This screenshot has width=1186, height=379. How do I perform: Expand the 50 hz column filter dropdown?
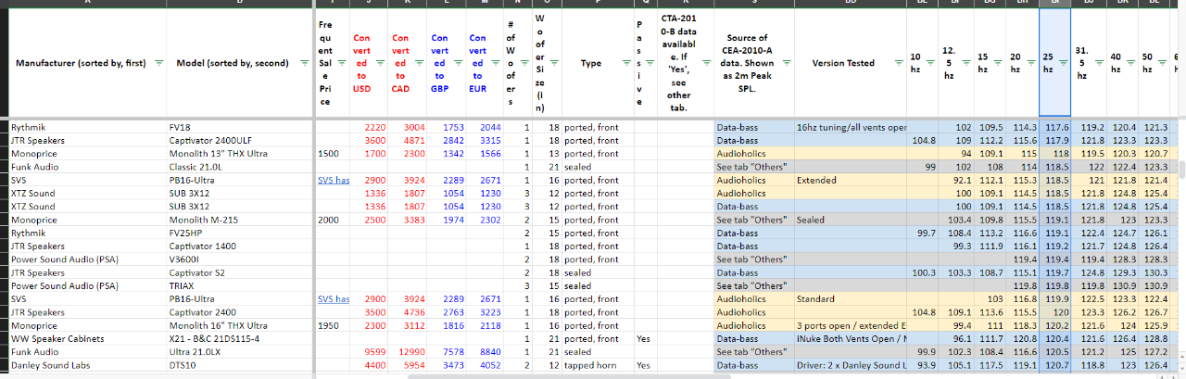click(1162, 63)
